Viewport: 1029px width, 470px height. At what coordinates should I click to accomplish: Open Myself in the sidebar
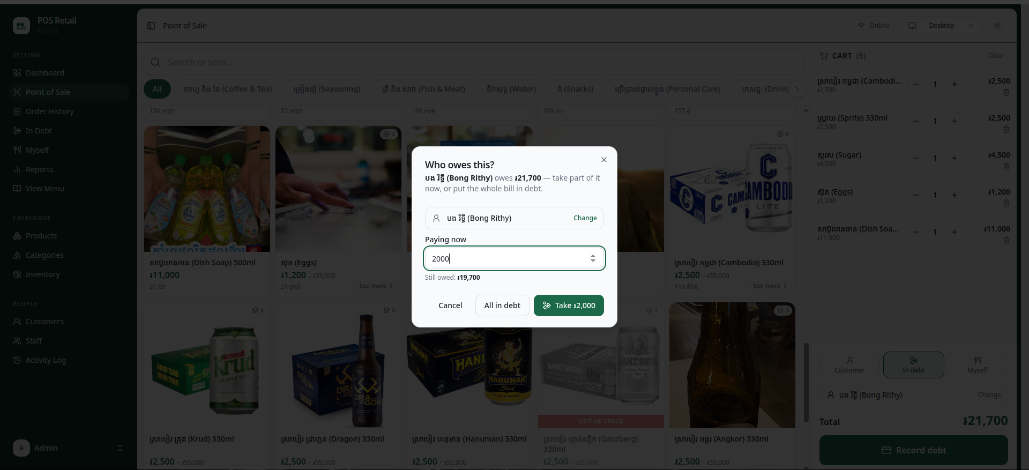pyautogui.click(x=69, y=150)
